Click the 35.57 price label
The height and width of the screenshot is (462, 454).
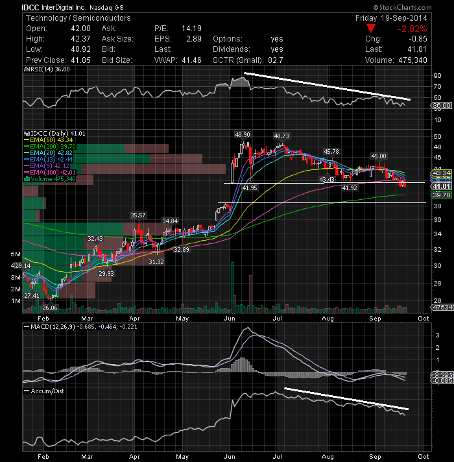click(x=137, y=215)
